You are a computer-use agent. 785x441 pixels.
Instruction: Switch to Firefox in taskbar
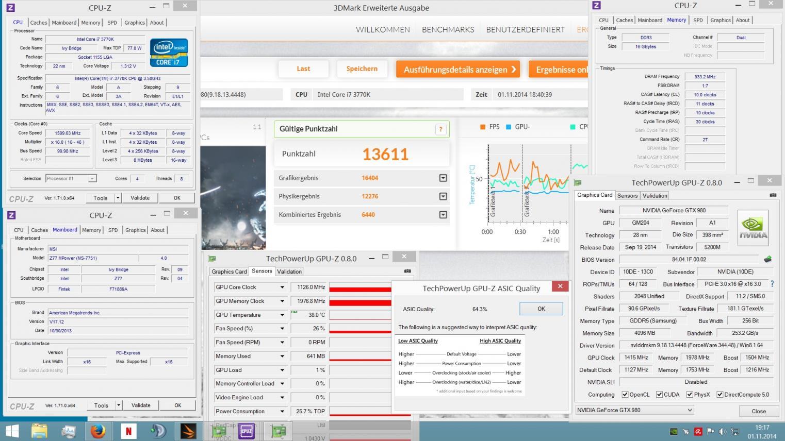pos(98,431)
